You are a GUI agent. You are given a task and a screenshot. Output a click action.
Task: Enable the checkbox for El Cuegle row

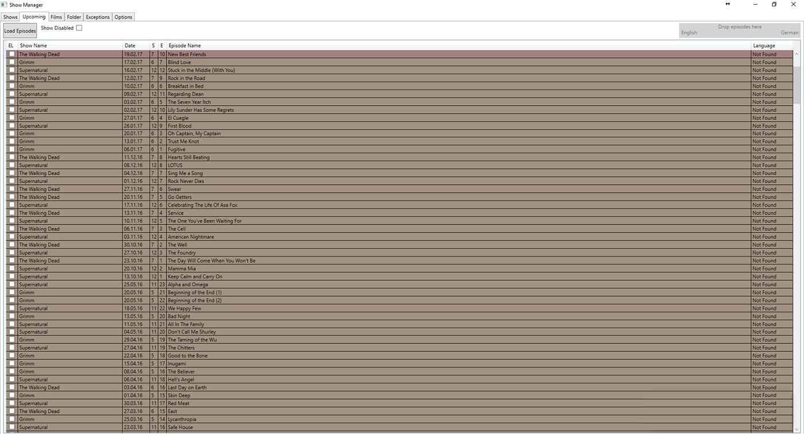point(11,118)
